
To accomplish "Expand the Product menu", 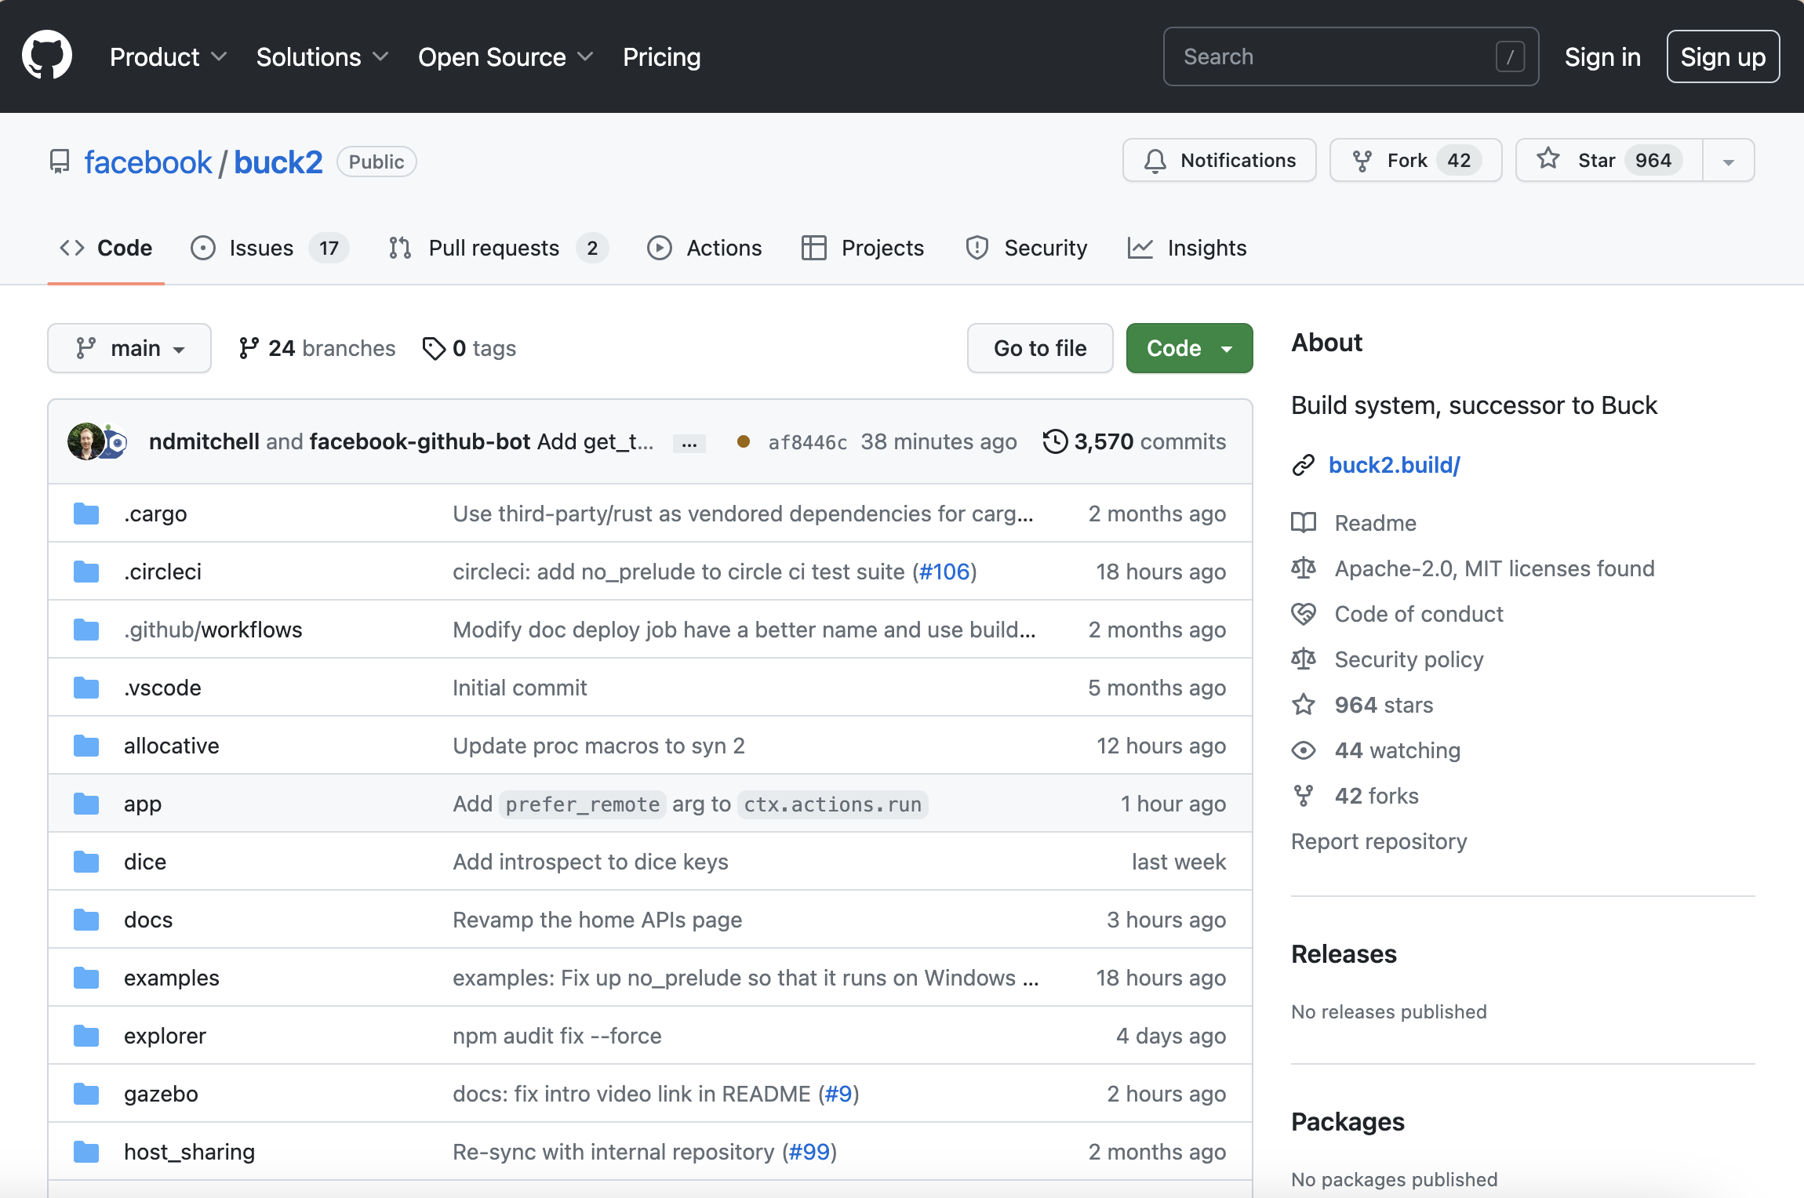I will 169,56.
